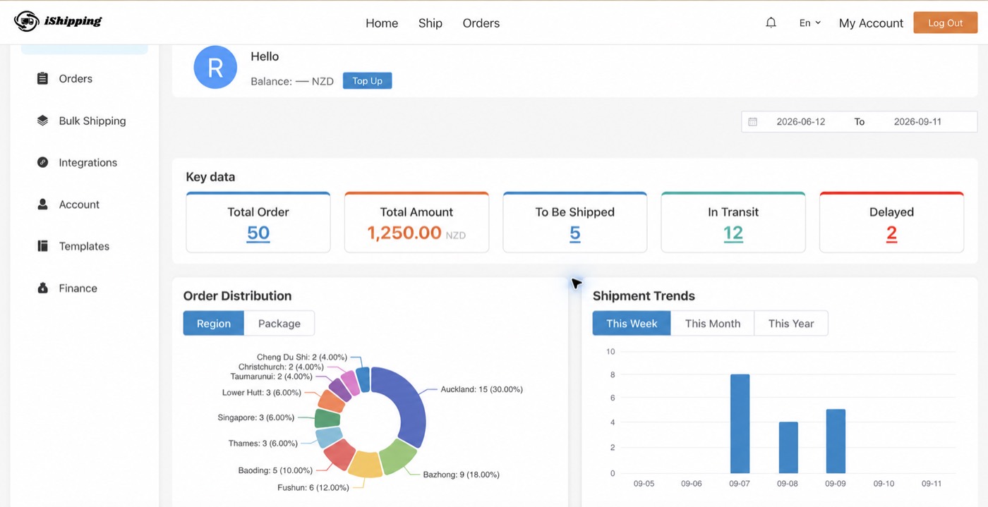
Task: Click the 09-08 bar in Shipment Trends
Action: pos(788,448)
